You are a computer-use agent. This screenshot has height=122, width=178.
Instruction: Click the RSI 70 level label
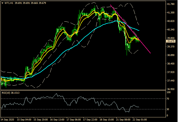(x=168, y=99)
